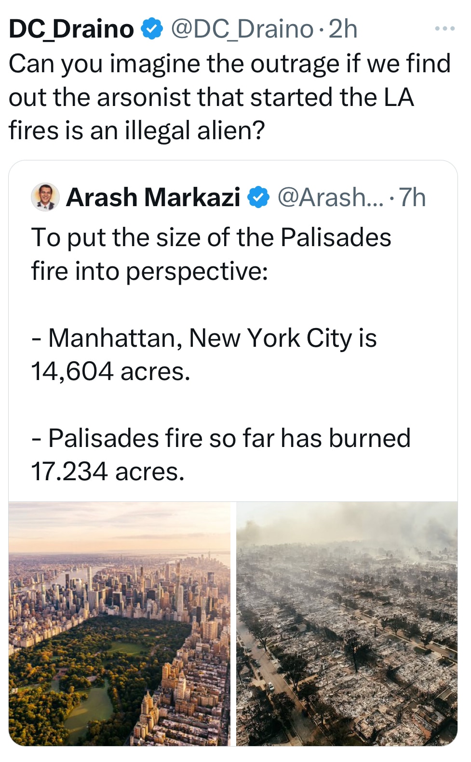Open the three-dot more options menu
The image size is (471, 762).
444,29
